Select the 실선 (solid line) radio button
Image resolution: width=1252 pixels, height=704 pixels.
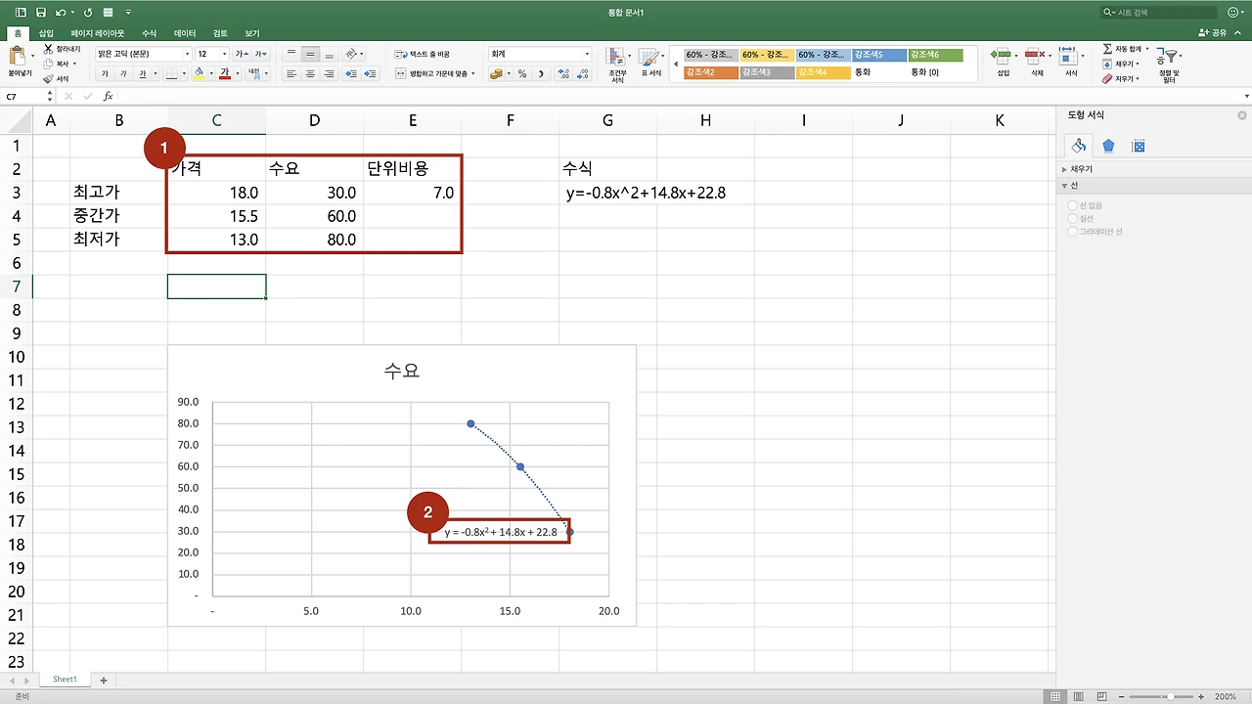tap(1073, 218)
